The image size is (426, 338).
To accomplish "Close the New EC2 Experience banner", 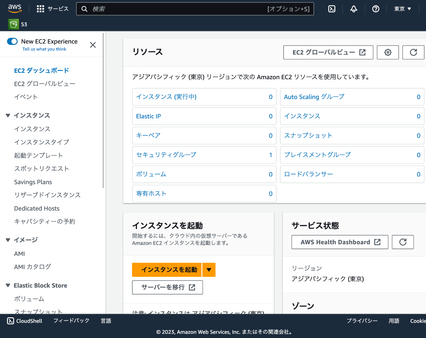I will point(93,45).
